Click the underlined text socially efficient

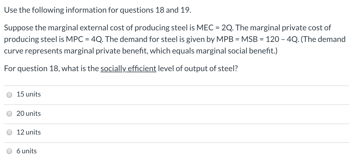point(129,69)
